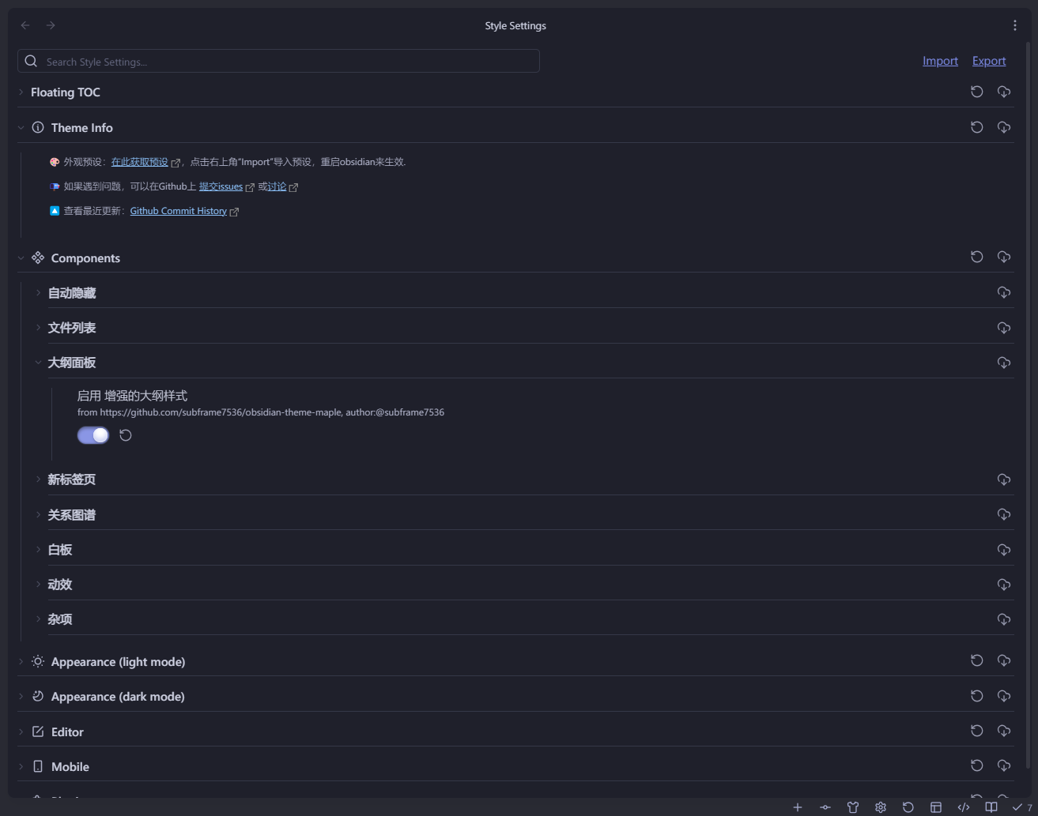Reset the 增强的大纲样式 toggle to default

(x=126, y=435)
